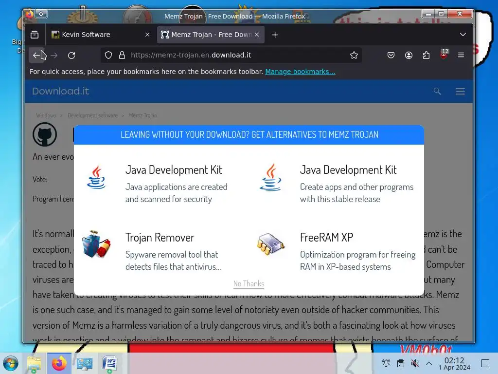Open the Pocket save icon
This screenshot has height=374, width=498.
pos(391,56)
